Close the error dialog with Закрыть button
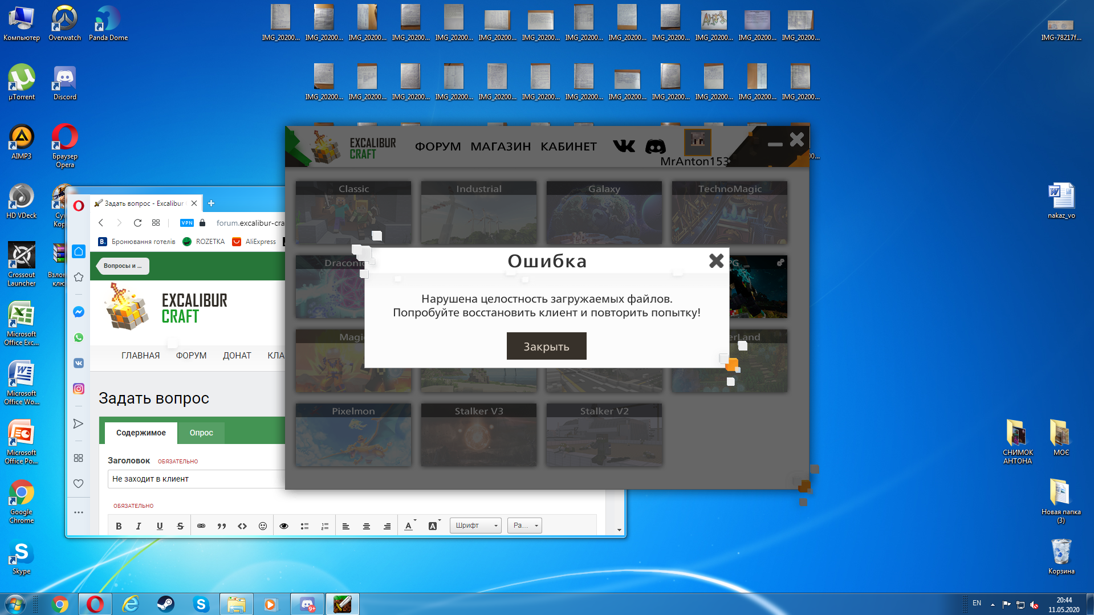Viewport: 1094px width, 615px height. coord(546,346)
